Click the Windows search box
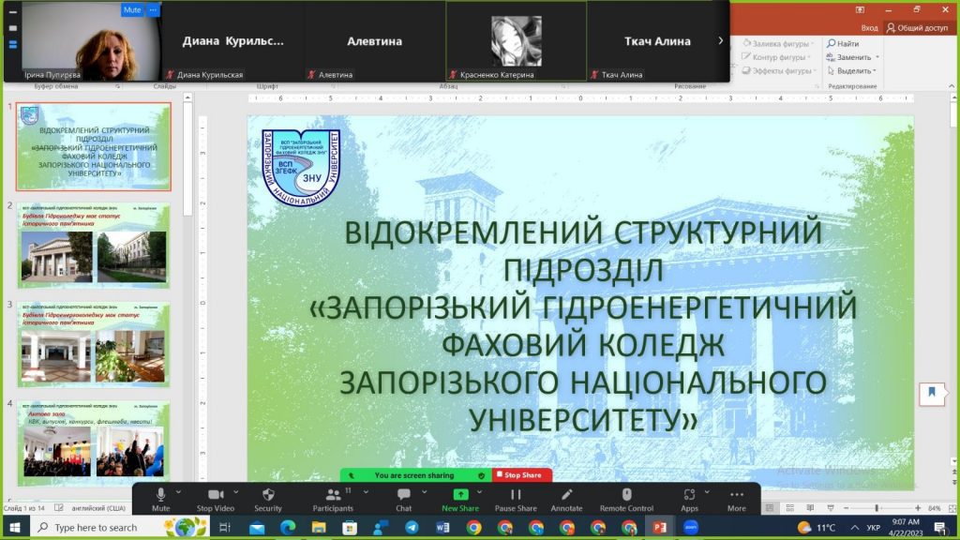This screenshot has width=960, height=540. tap(120, 527)
